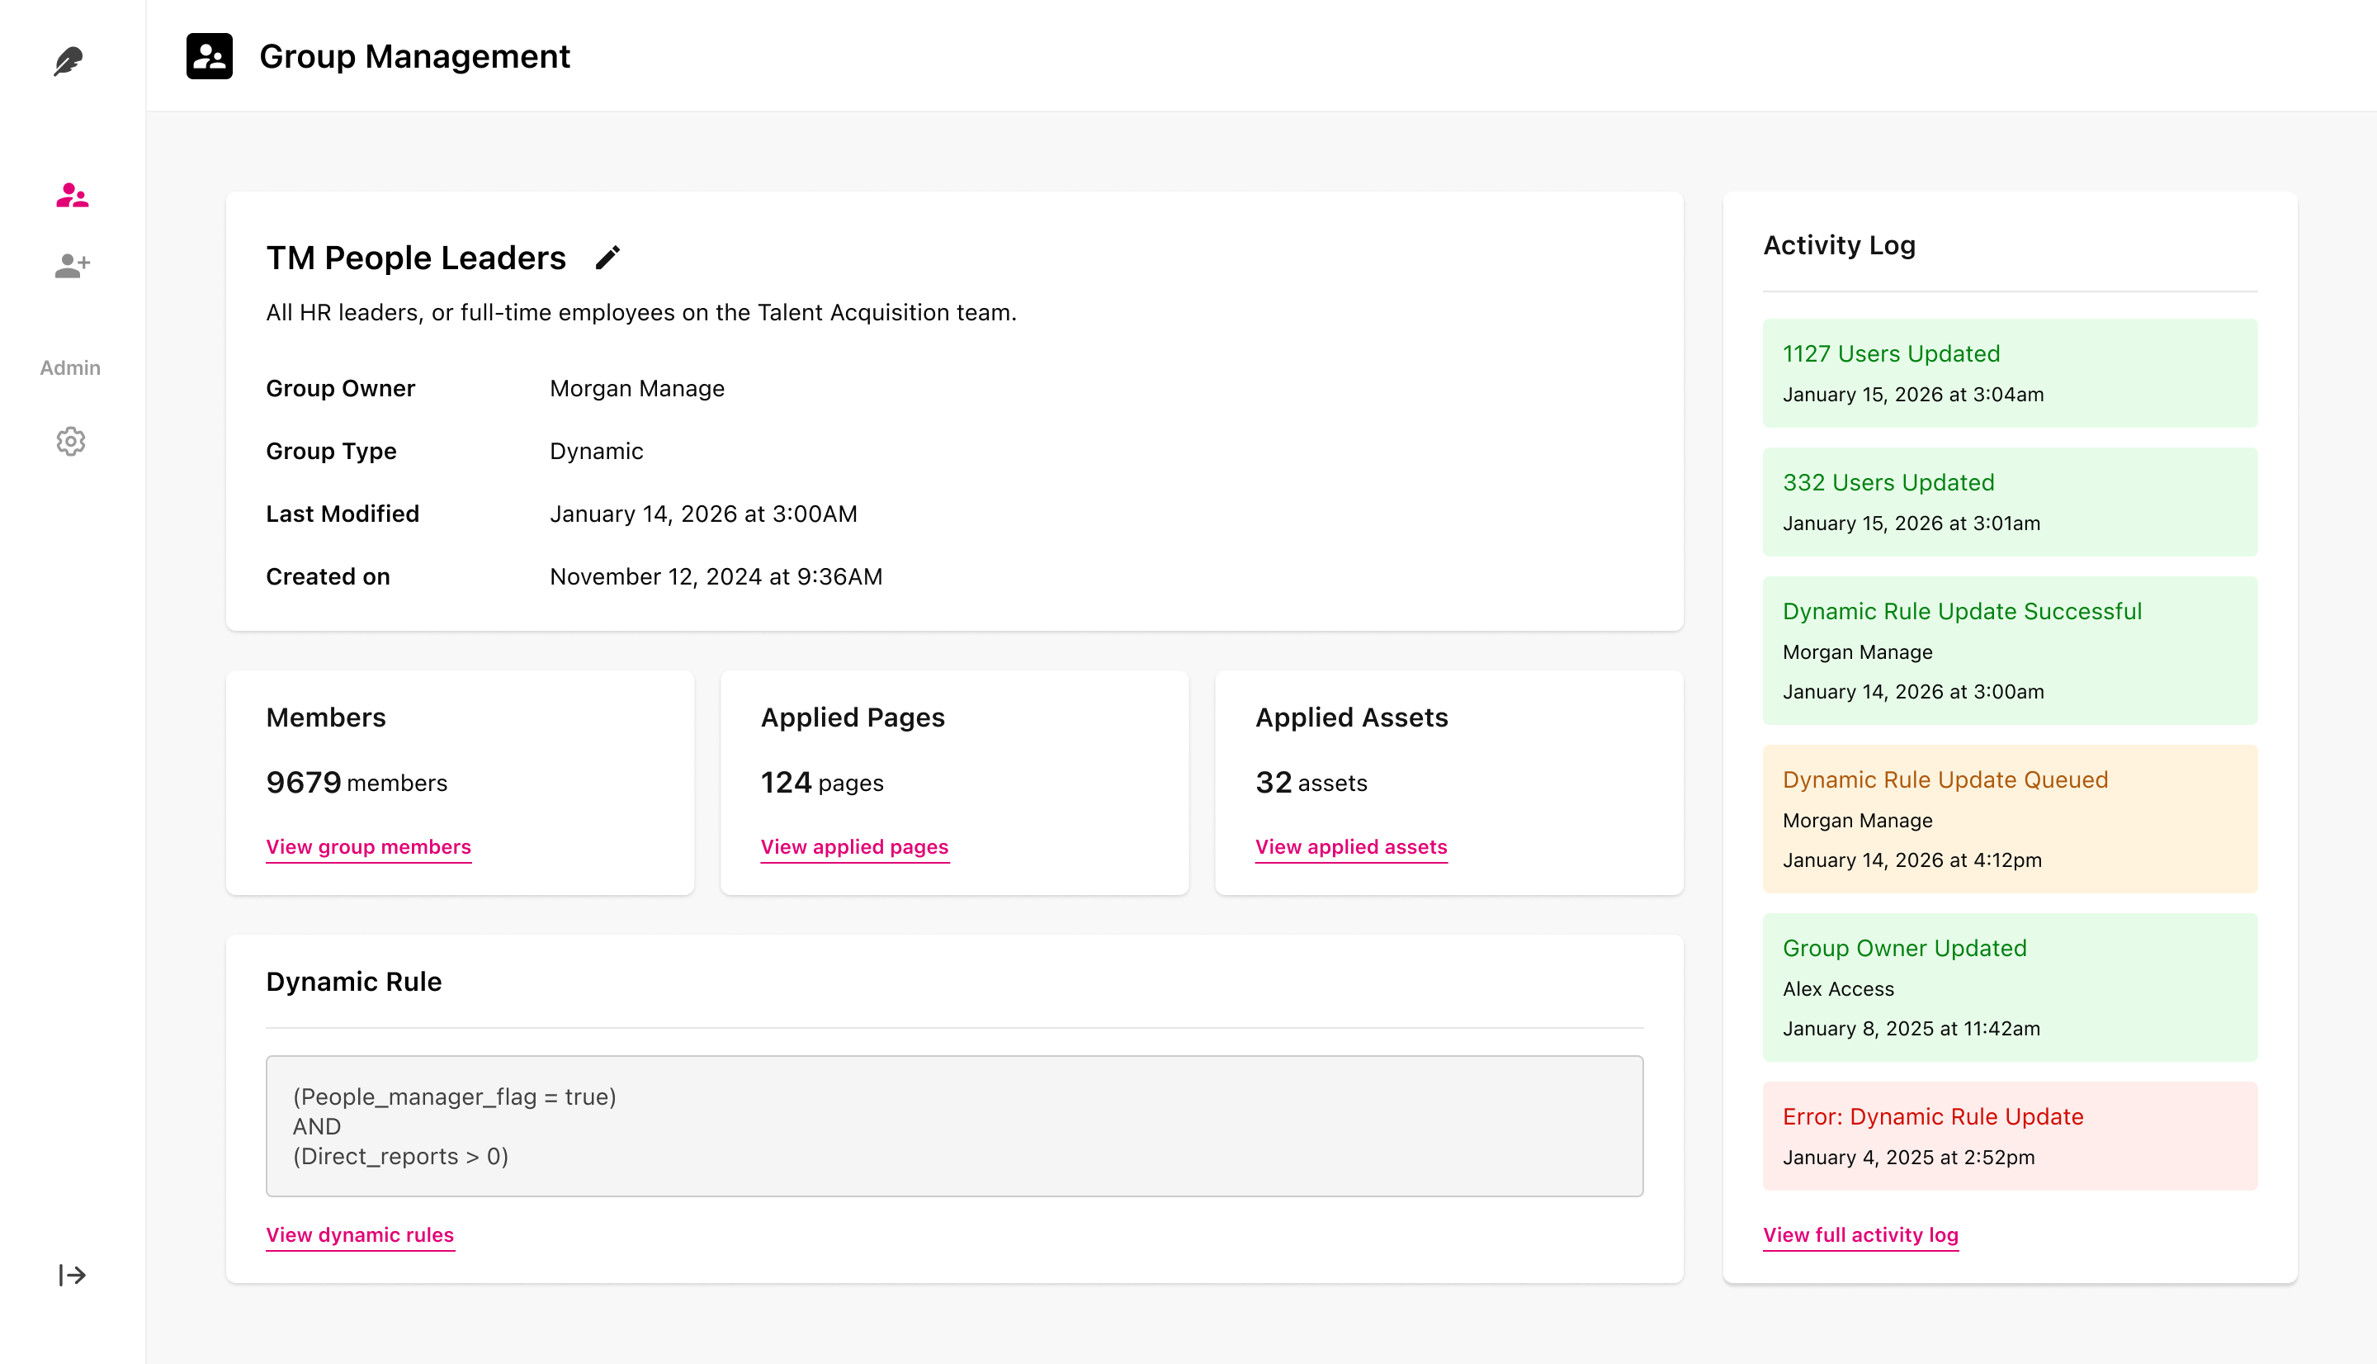Select the 332 Users Updated log entry
This screenshot has width=2377, height=1364.
click(2010, 502)
